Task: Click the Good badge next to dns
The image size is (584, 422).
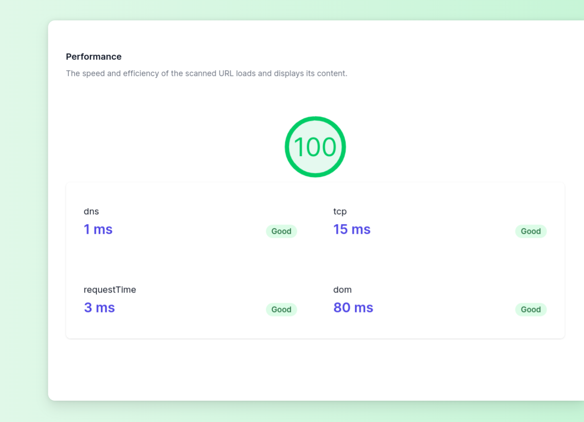Action: coord(281,231)
